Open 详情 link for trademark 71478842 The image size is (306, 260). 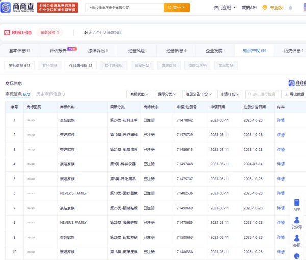pyautogui.click(x=280, y=120)
